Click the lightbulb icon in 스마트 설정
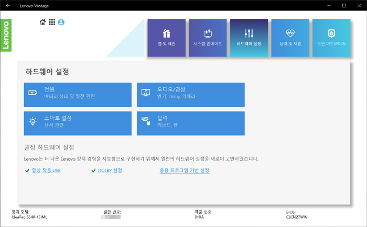Viewport: 367px width, 227px height. point(33,121)
